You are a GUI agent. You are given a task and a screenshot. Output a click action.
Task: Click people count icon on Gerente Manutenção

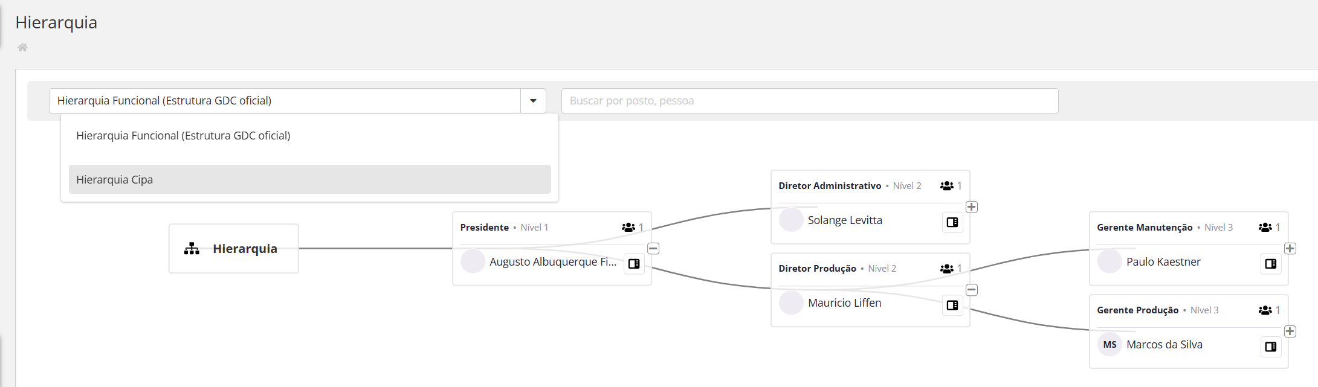click(1265, 228)
